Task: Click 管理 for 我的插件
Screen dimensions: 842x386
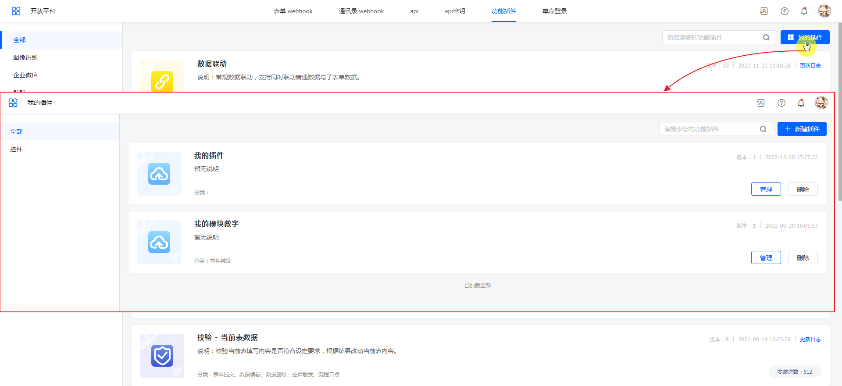Action: tap(766, 189)
